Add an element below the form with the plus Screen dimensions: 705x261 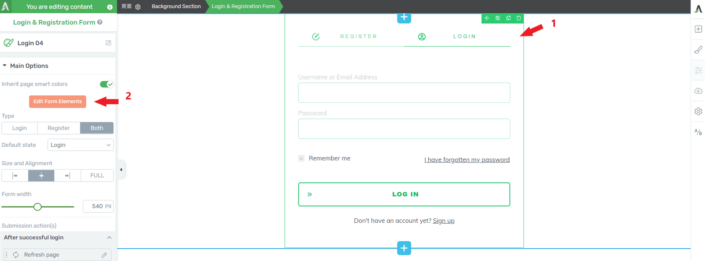tap(404, 248)
